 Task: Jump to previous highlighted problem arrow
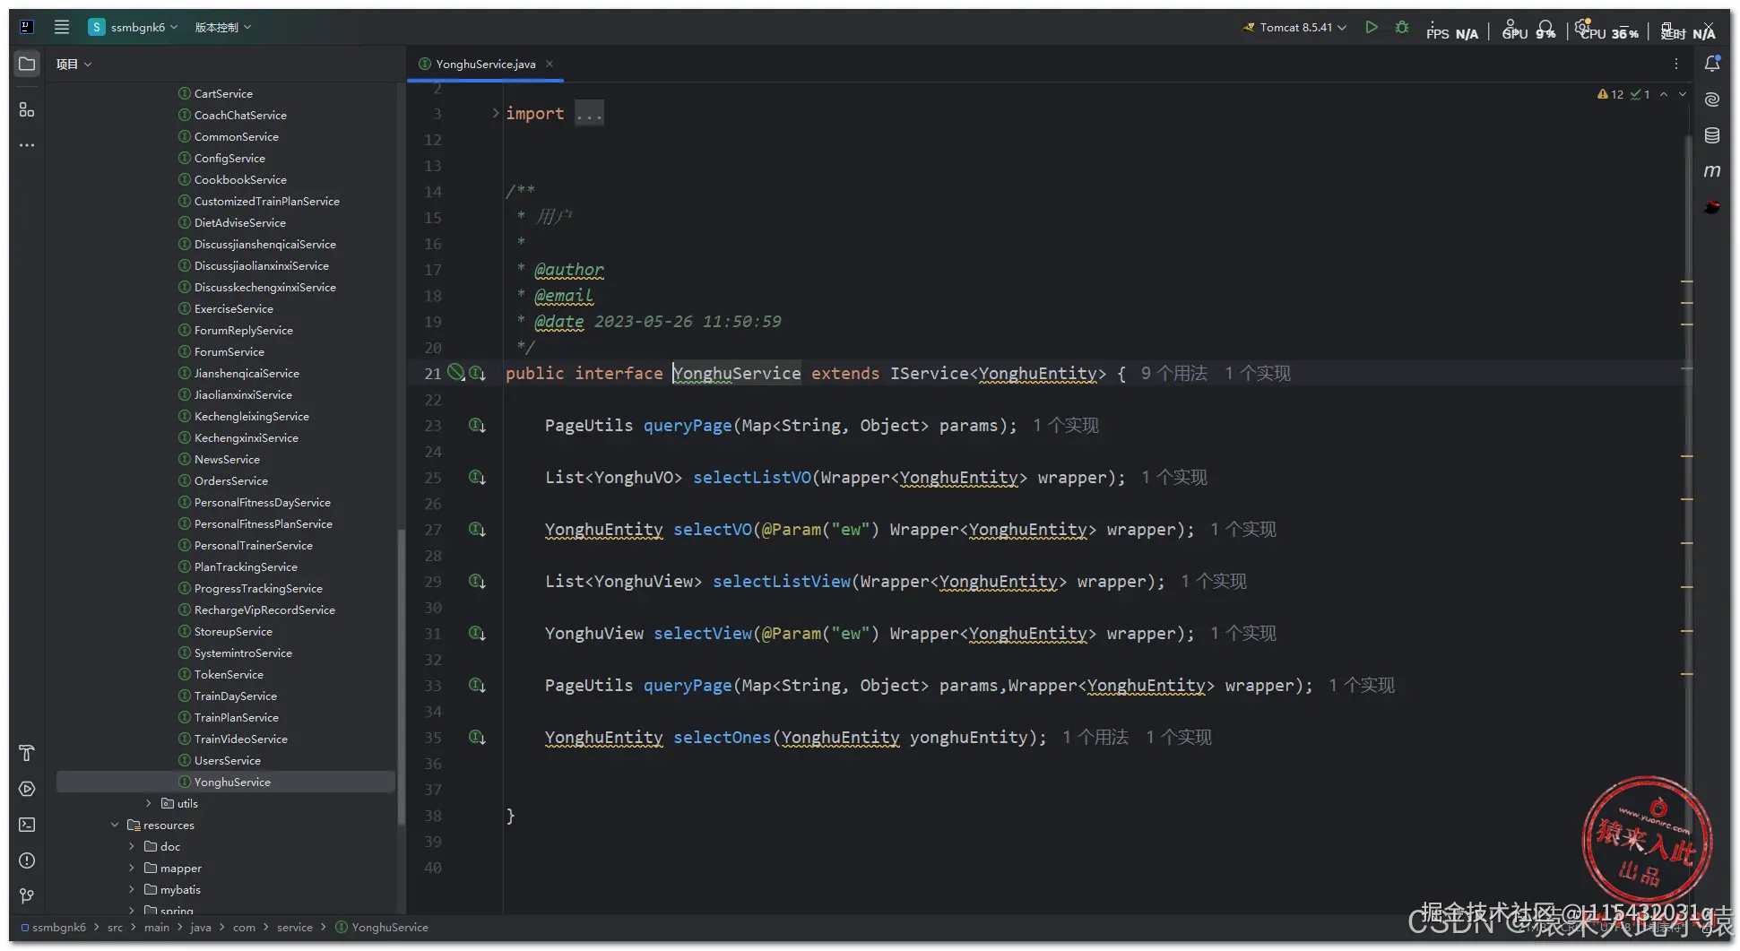tap(1664, 94)
